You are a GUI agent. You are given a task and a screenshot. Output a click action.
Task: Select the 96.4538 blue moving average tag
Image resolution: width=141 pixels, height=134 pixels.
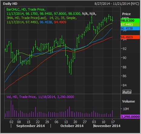point(130,28)
